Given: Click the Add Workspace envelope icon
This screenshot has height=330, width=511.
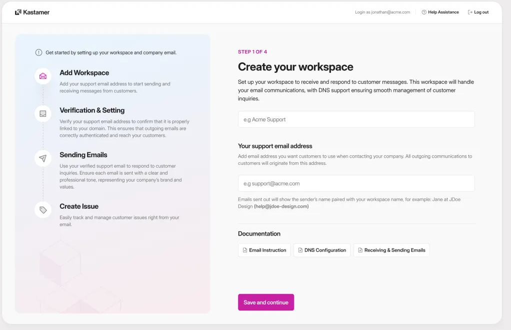Looking at the screenshot, I should pos(43,76).
